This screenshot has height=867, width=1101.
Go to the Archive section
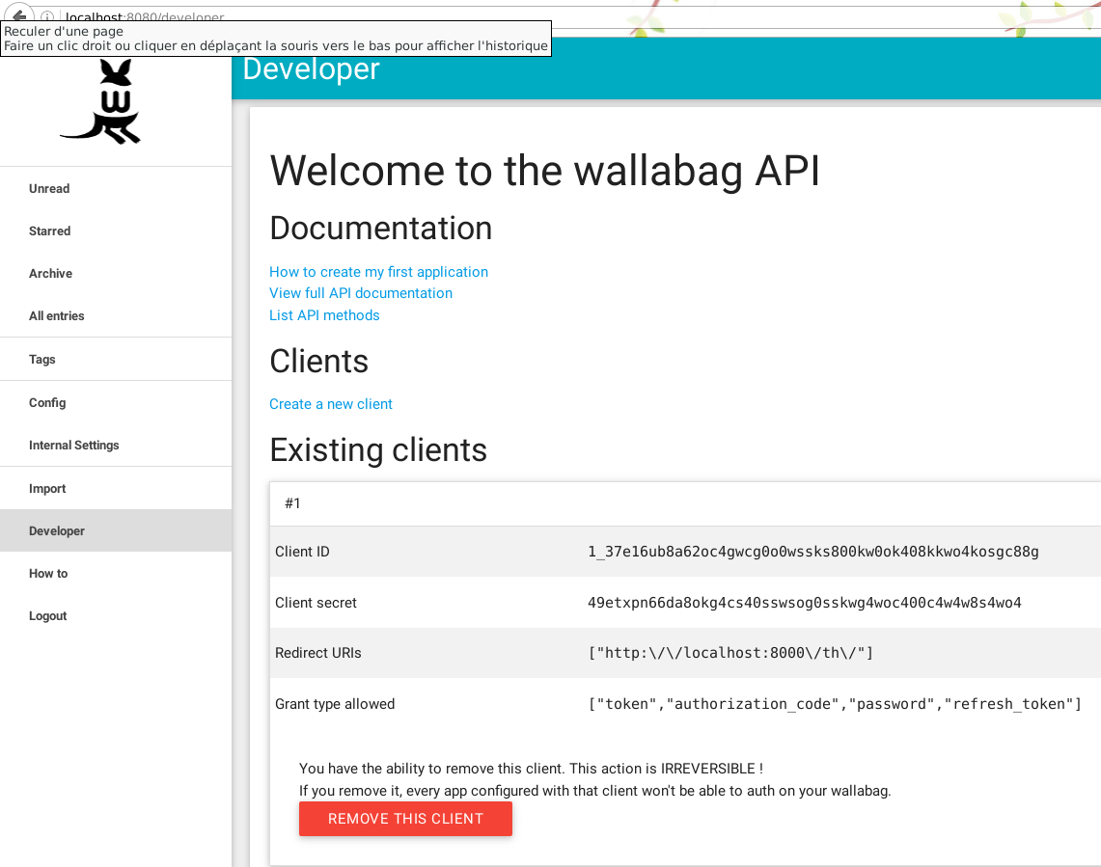(50, 273)
